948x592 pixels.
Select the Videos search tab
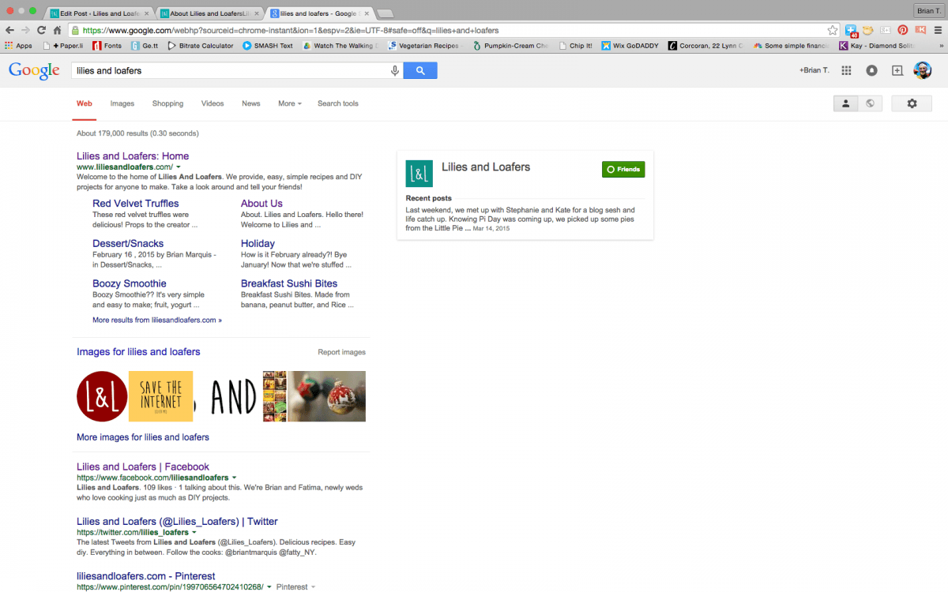click(213, 103)
